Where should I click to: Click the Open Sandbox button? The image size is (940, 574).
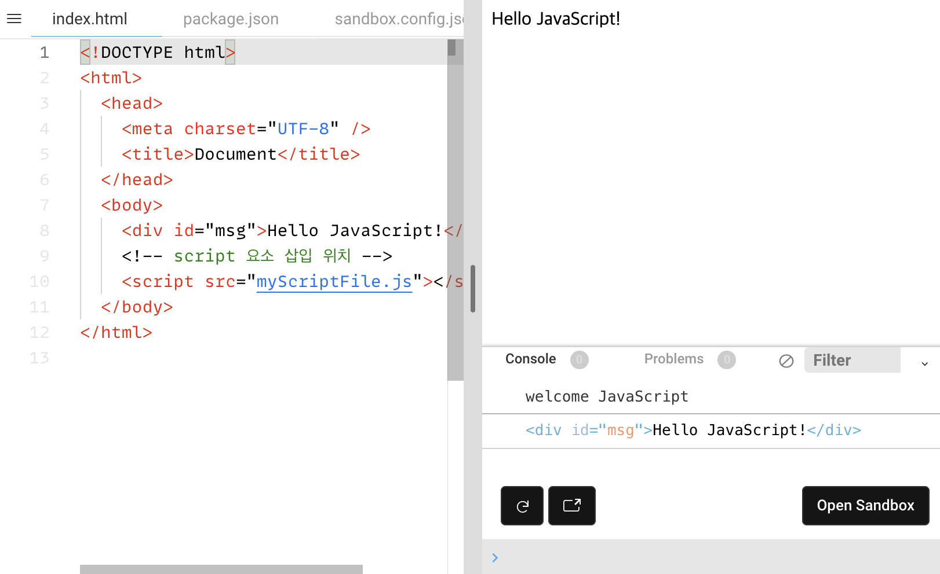point(865,506)
